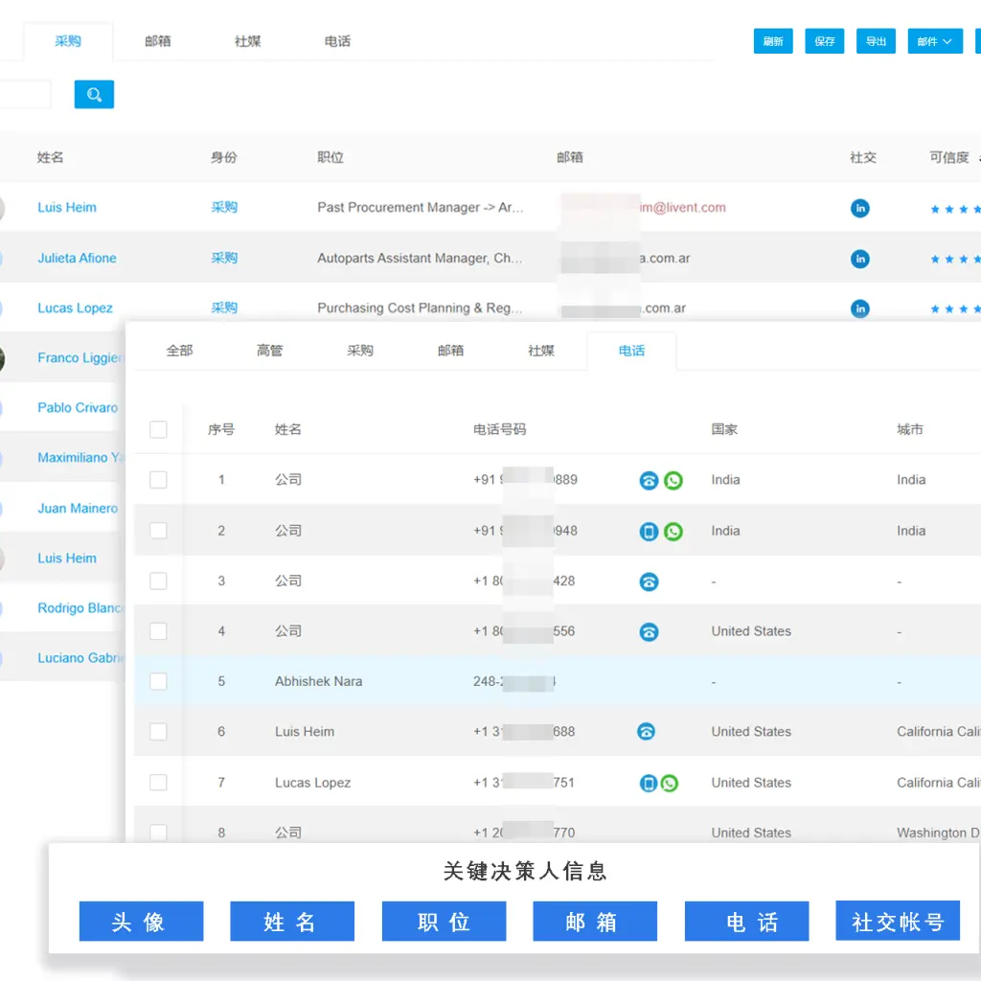This screenshot has height=981, width=981.
Task: Select the 全部 tab in phone panel
Action: coord(180,351)
